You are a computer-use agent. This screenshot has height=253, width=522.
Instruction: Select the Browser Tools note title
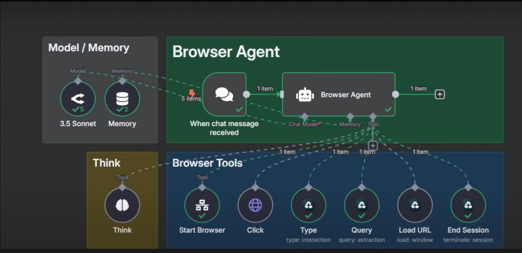point(207,163)
